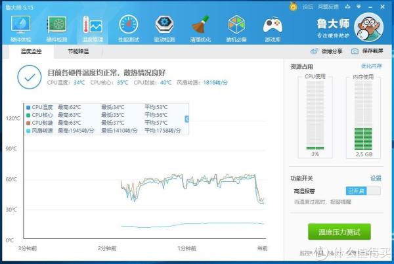The height and width of the screenshot is (264, 394).
Task: Start the 温度压力测试 button
Action: coord(339,232)
